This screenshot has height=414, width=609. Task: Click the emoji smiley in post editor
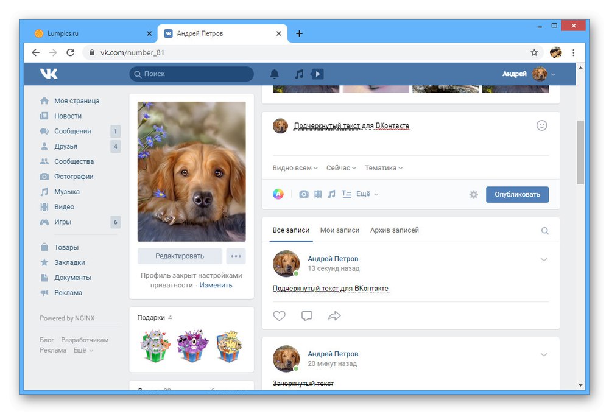pos(541,125)
